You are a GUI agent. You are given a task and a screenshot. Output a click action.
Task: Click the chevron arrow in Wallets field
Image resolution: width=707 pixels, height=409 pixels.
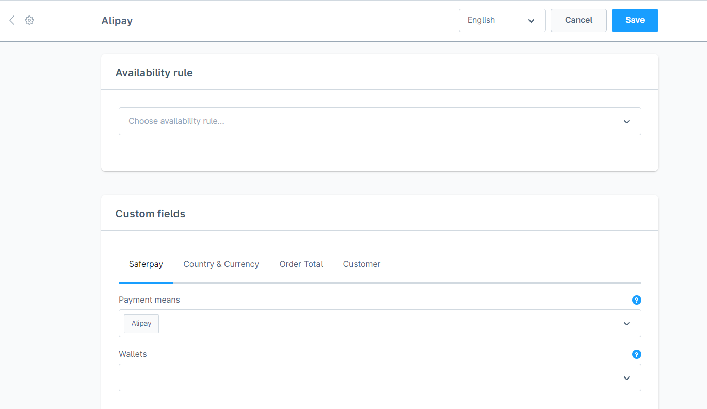click(626, 378)
